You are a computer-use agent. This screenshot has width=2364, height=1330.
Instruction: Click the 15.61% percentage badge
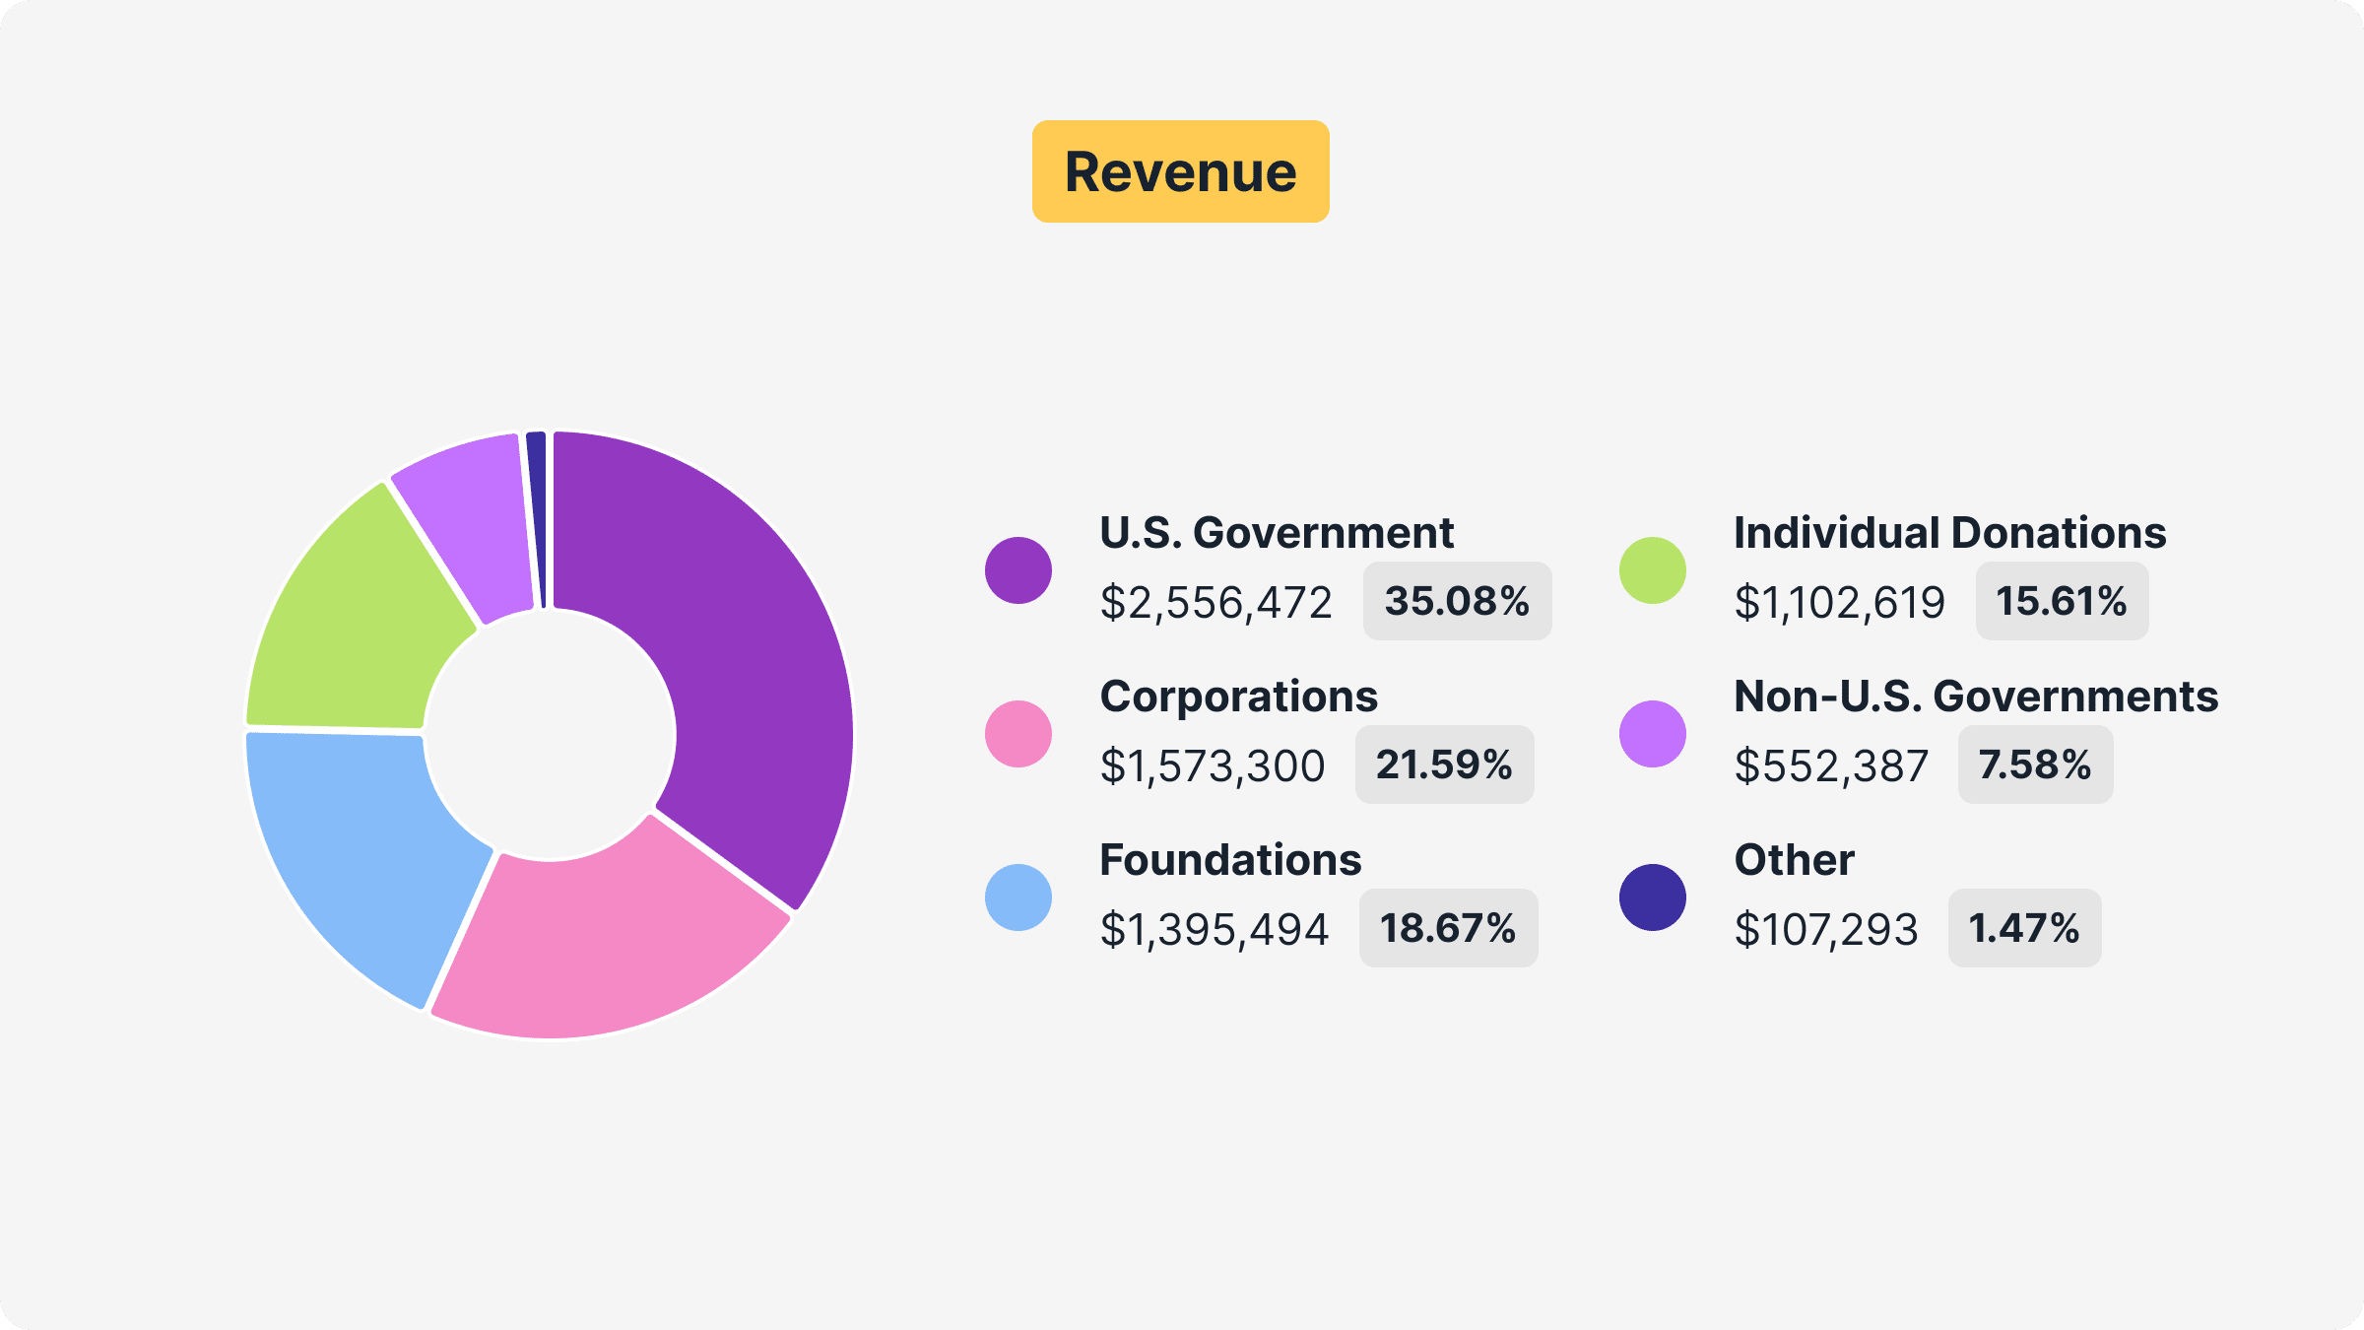click(2062, 601)
